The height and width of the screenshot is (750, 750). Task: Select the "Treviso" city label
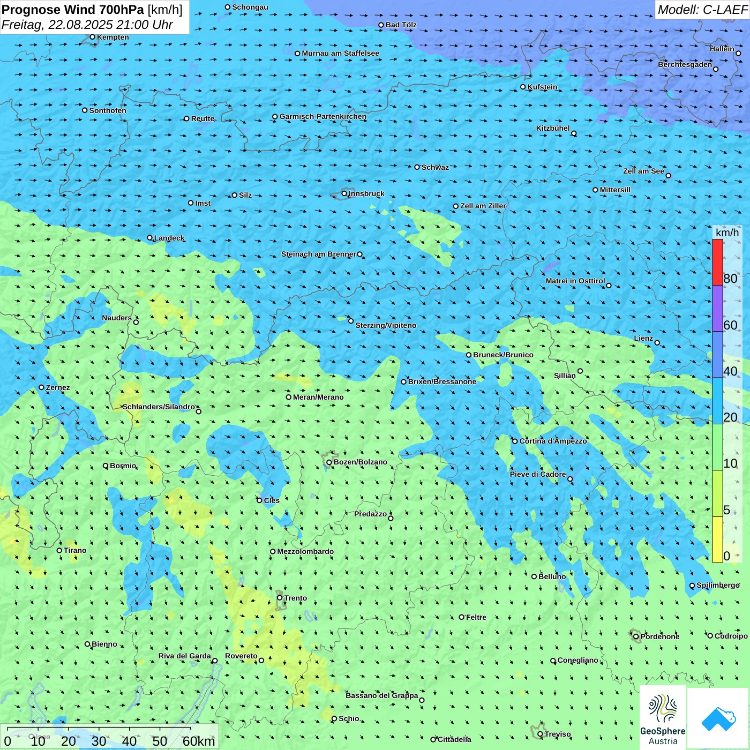pos(558,734)
